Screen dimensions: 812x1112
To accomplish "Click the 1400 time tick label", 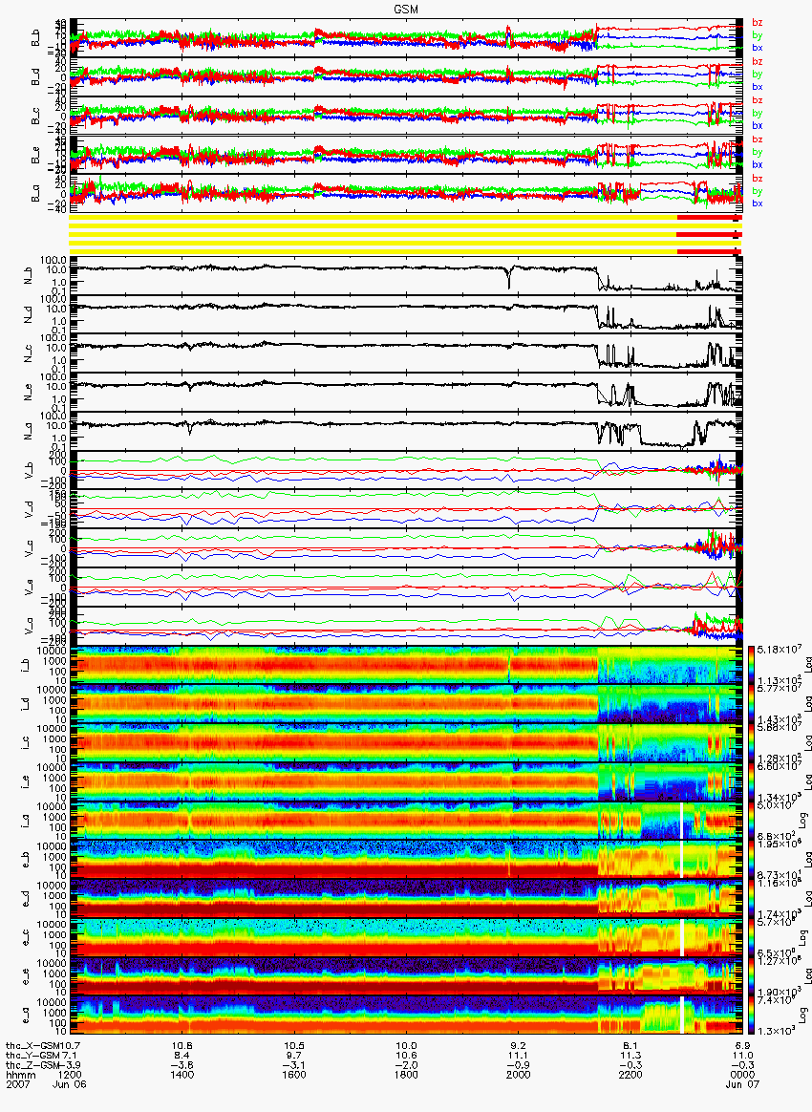I will click(182, 1075).
